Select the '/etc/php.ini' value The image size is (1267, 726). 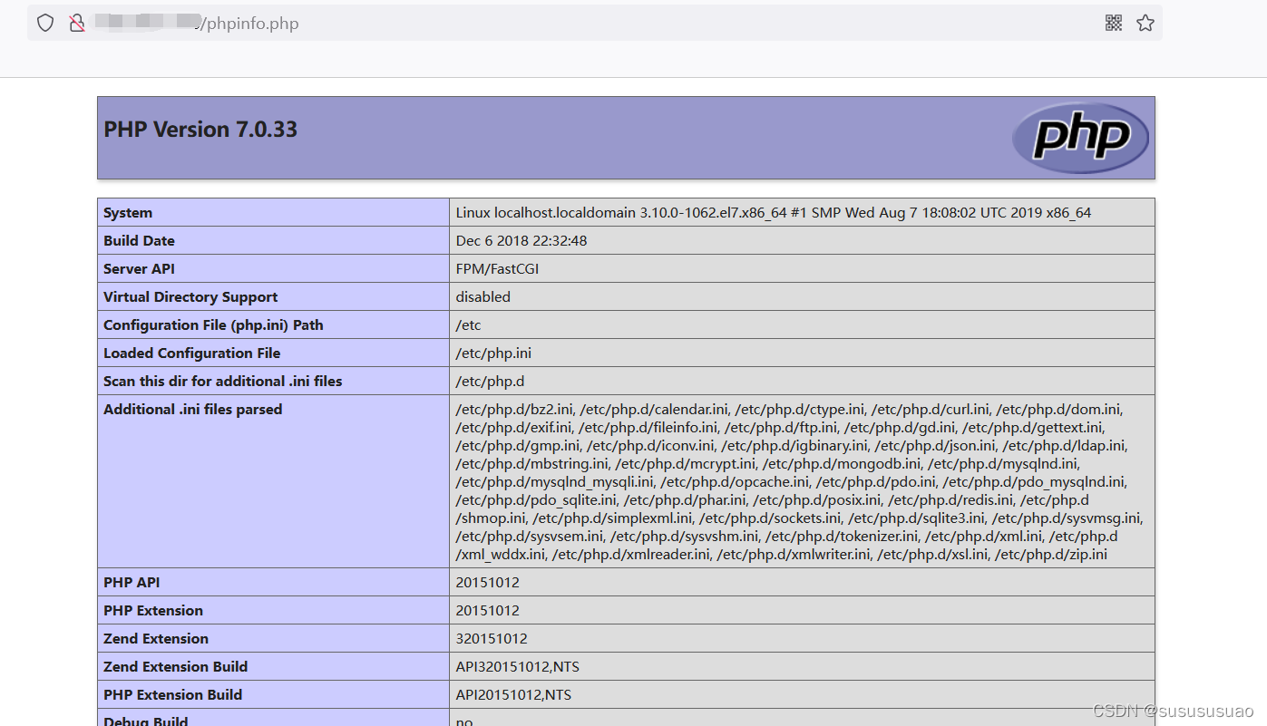(x=492, y=353)
